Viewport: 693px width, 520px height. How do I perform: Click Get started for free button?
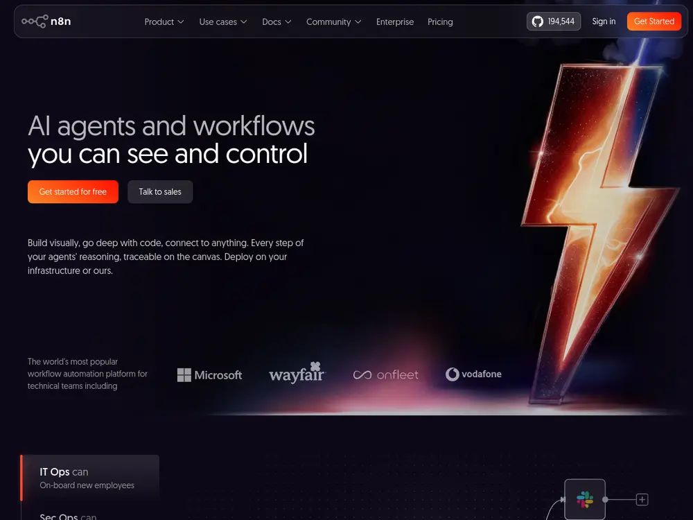click(x=73, y=192)
